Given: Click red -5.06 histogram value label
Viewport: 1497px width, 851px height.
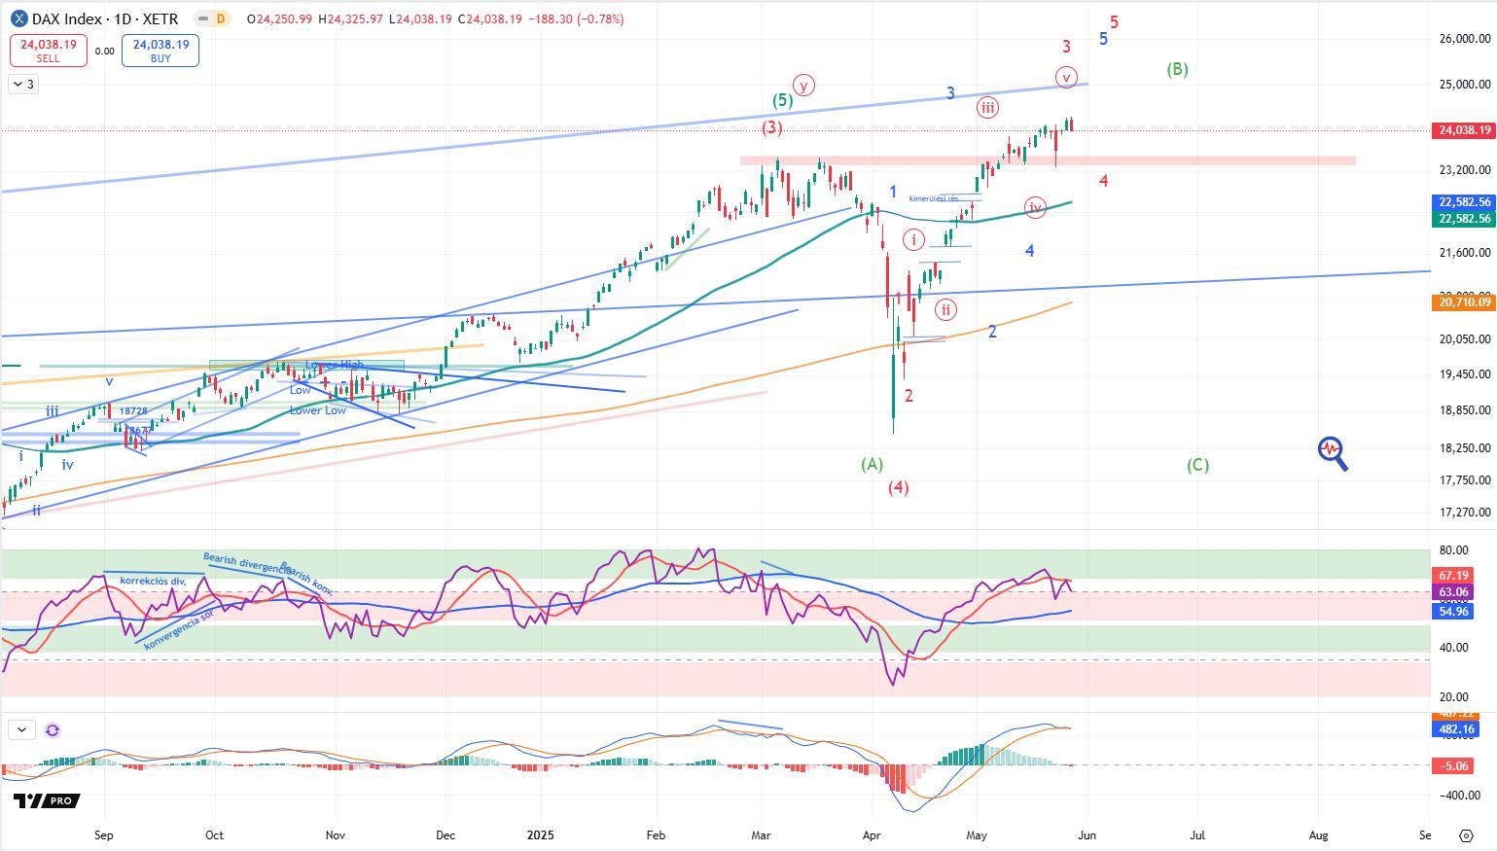Looking at the screenshot, I should point(1452,766).
